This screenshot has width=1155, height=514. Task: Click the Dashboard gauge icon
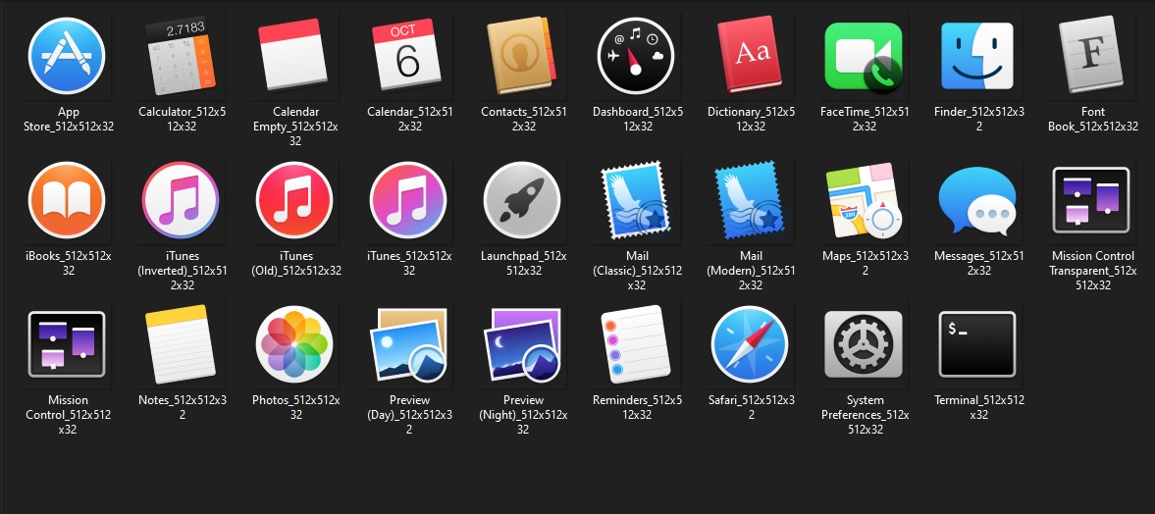tap(636, 56)
